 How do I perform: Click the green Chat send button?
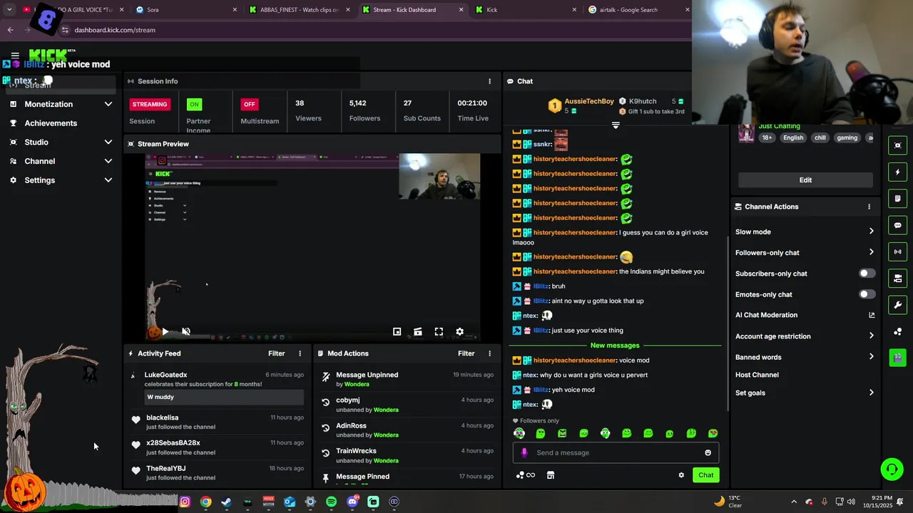tap(705, 475)
